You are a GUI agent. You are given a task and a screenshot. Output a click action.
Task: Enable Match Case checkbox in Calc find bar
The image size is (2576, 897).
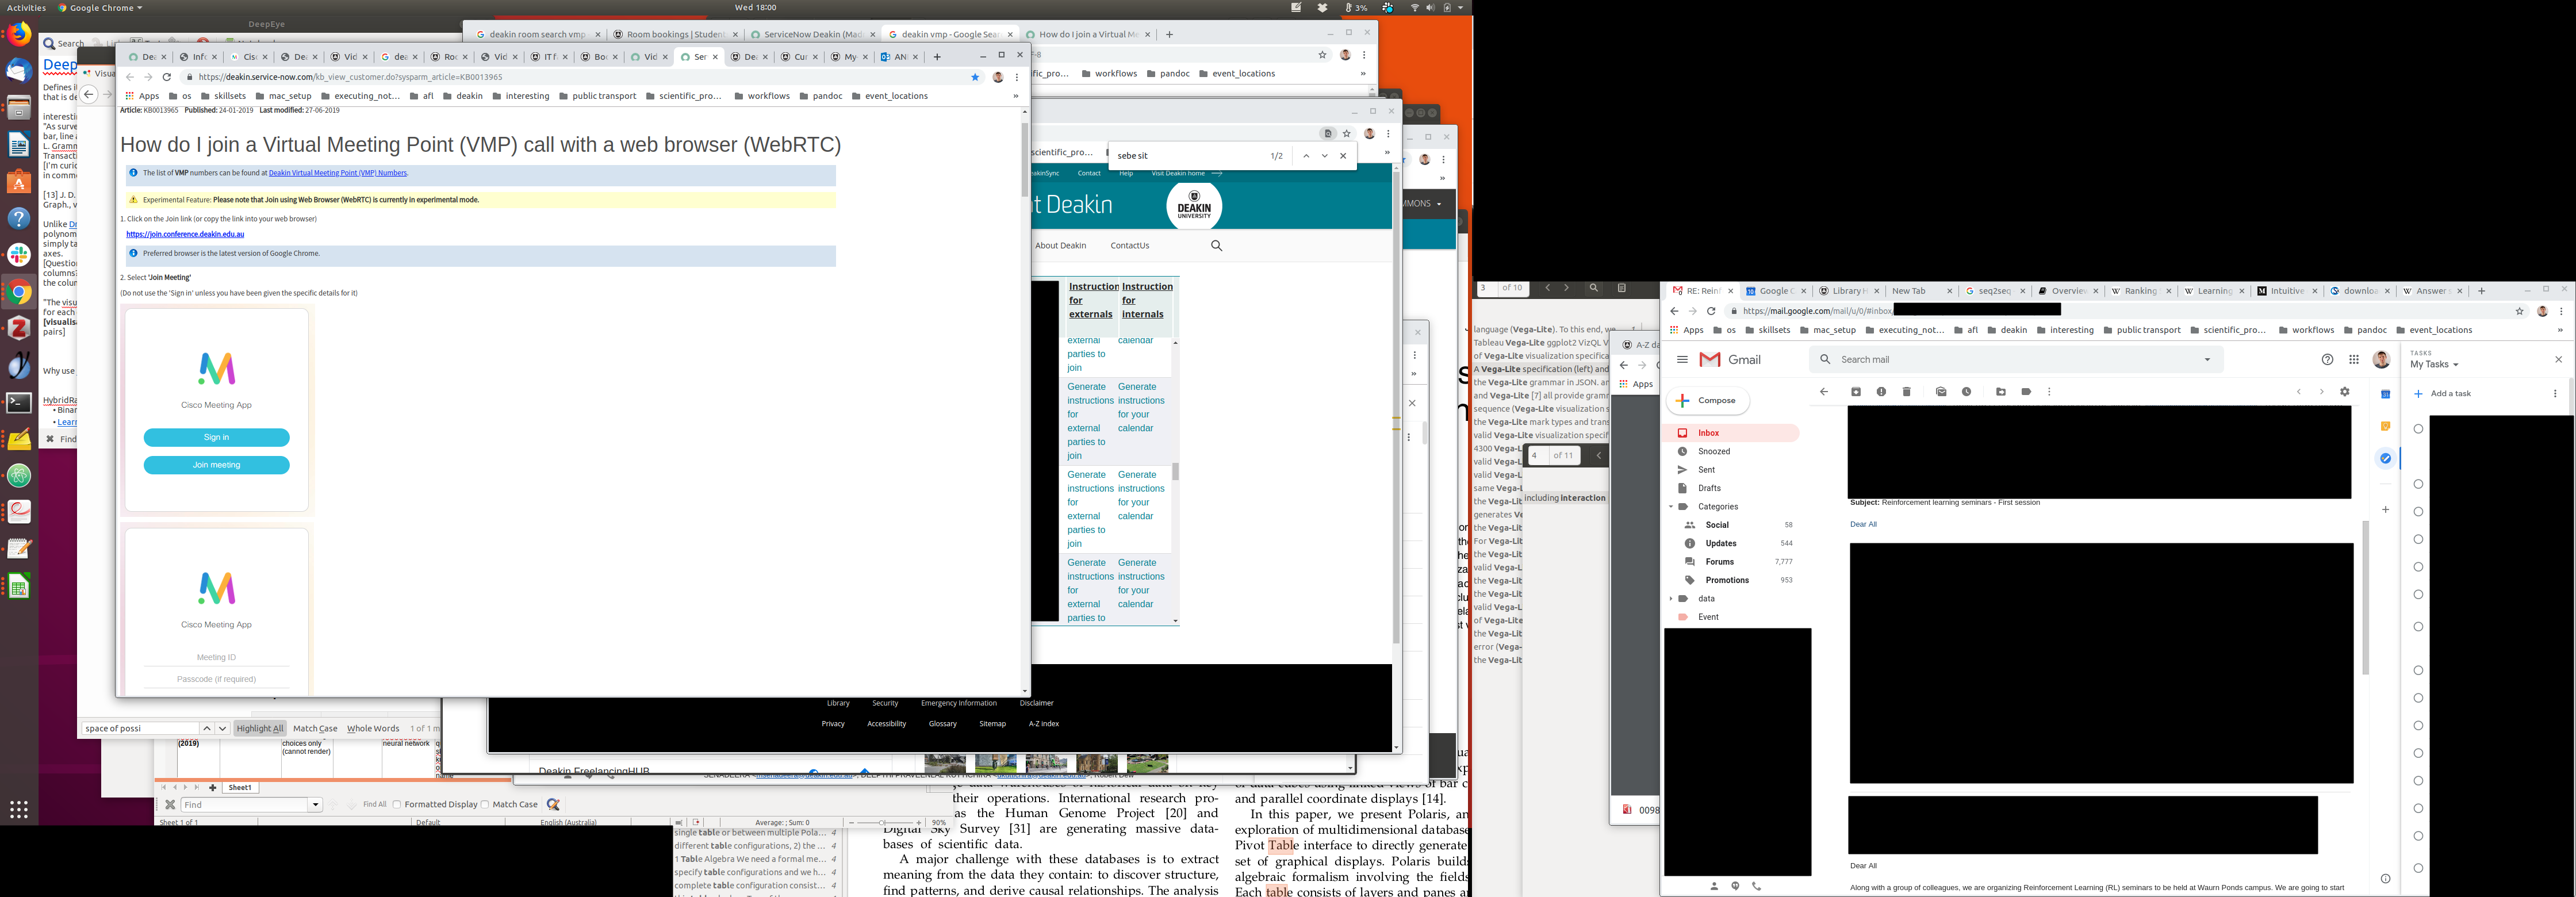[x=485, y=805]
